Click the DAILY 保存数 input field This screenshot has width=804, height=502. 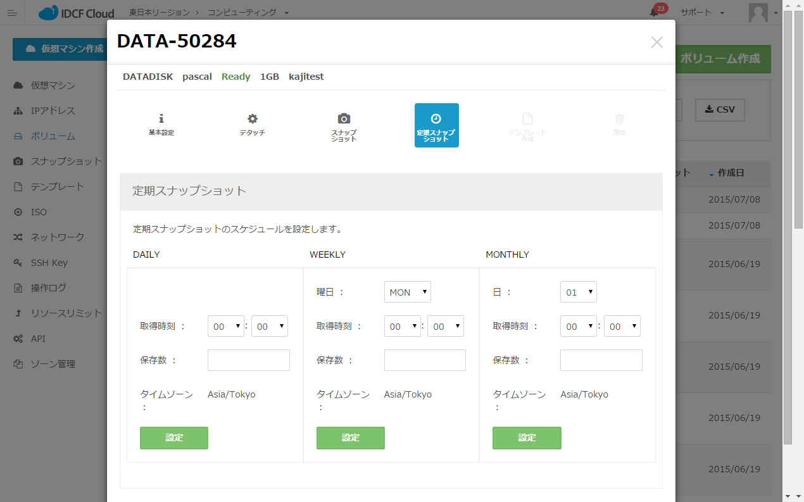coord(248,360)
